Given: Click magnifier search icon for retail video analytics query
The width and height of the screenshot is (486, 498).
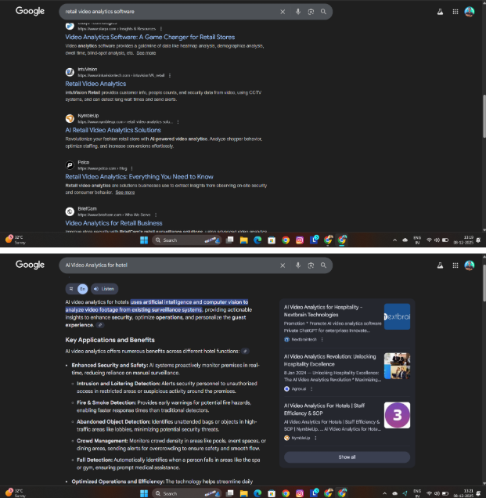Looking at the screenshot, I should [323, 12].
